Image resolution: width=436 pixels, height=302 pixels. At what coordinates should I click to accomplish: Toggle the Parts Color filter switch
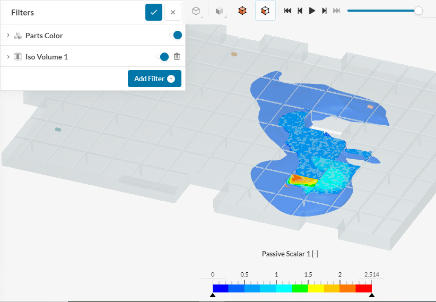(176, 35)
